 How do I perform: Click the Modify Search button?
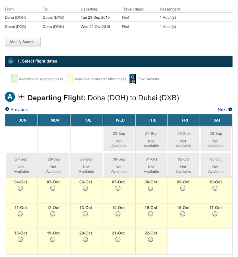[23, 42]
